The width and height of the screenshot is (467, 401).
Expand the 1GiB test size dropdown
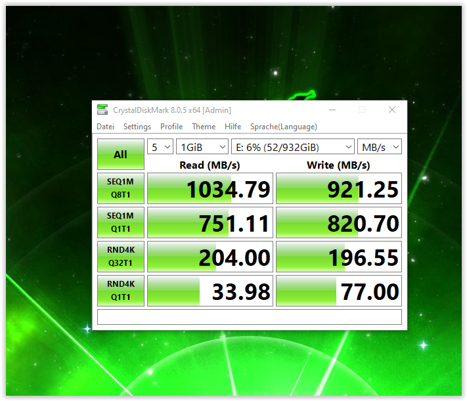[202, 147]
